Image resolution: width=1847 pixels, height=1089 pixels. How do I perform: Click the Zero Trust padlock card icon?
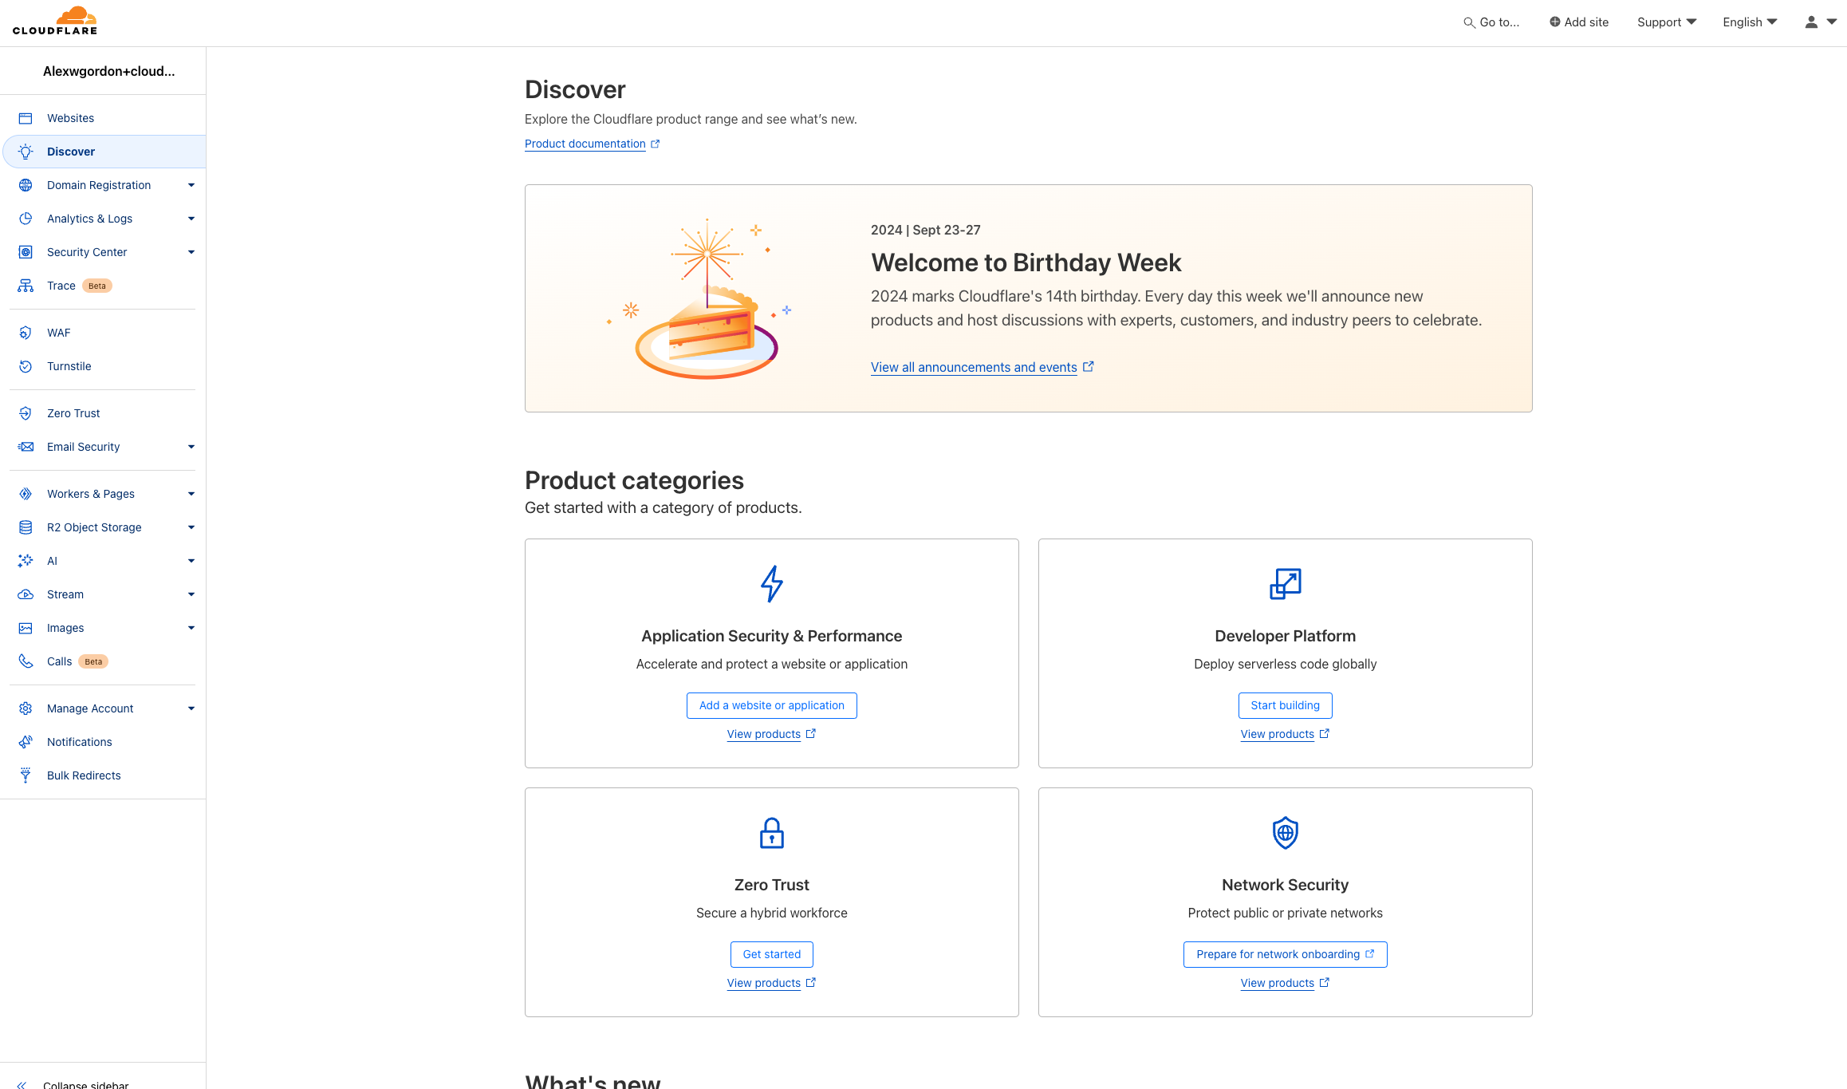pos(772,833)
